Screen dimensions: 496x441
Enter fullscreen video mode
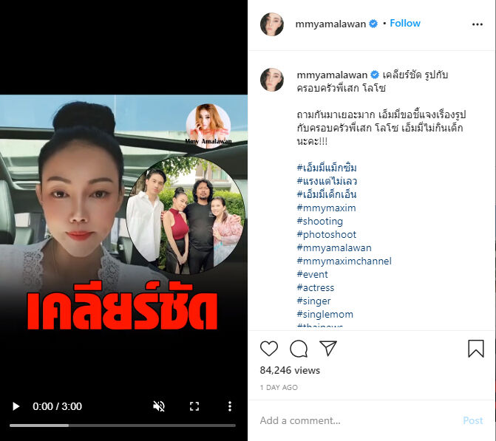coord(194,406)
